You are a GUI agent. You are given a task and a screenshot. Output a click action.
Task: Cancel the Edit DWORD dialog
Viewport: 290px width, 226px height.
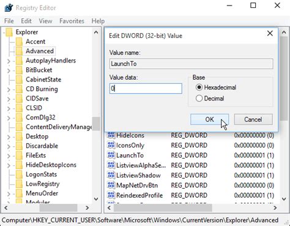click(x=253, y=119)
